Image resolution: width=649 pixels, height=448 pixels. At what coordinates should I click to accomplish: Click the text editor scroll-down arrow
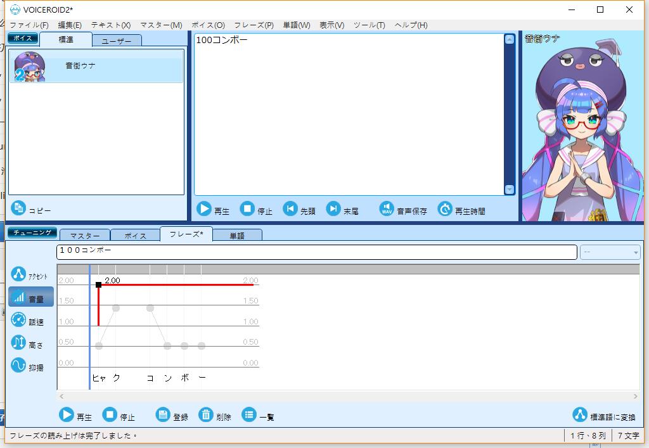pyautogui.click(x=510, y=189)
